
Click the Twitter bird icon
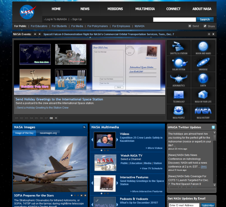(x=213, y=127)
